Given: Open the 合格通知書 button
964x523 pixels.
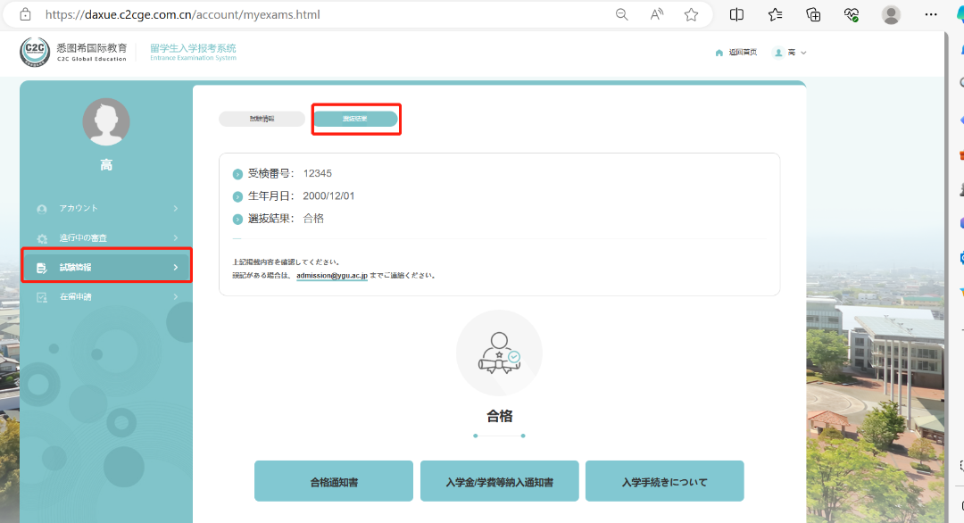Looking at the screenshot, I should click(334, 481).
